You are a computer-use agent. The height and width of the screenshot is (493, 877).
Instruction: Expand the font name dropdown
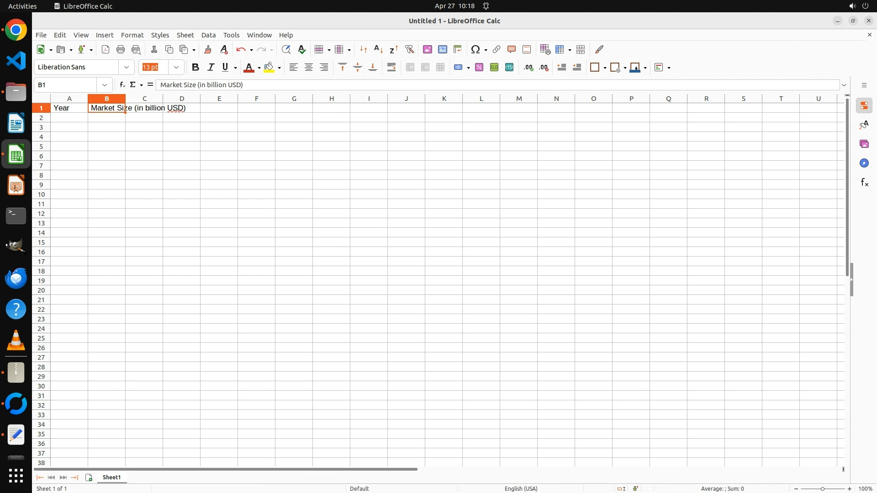[127, 68]
